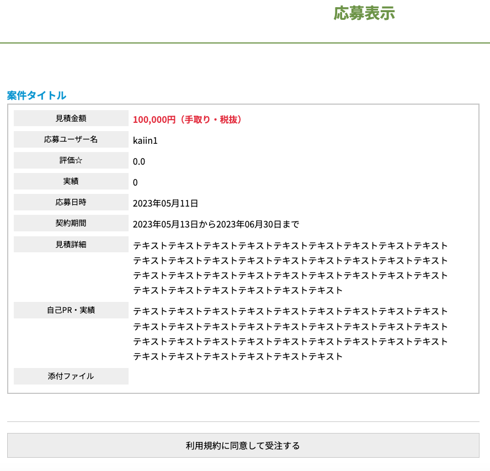The width and height of the screenshot is (490, 471).
Task: Select the 見積詳細 label cell
Action: 71,245
